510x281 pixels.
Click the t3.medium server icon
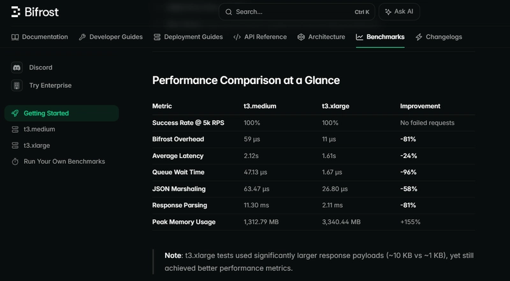click(x=15, y=129)
